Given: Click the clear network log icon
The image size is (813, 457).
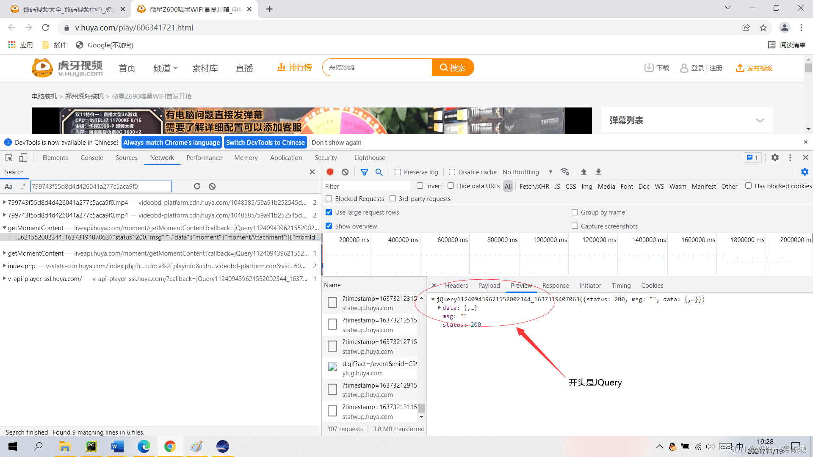Looking at the screenshot, I should click(x=345, y=172).
